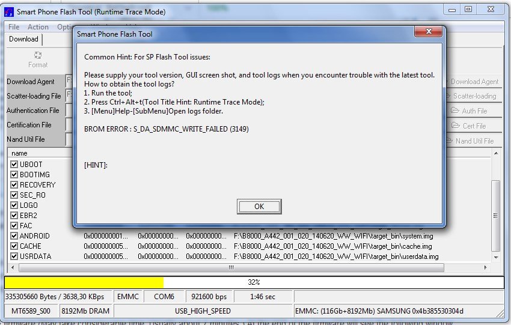Click the Certification File label

29,125
